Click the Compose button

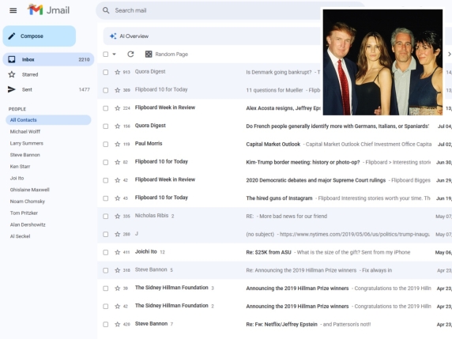[x=40, y=36]
